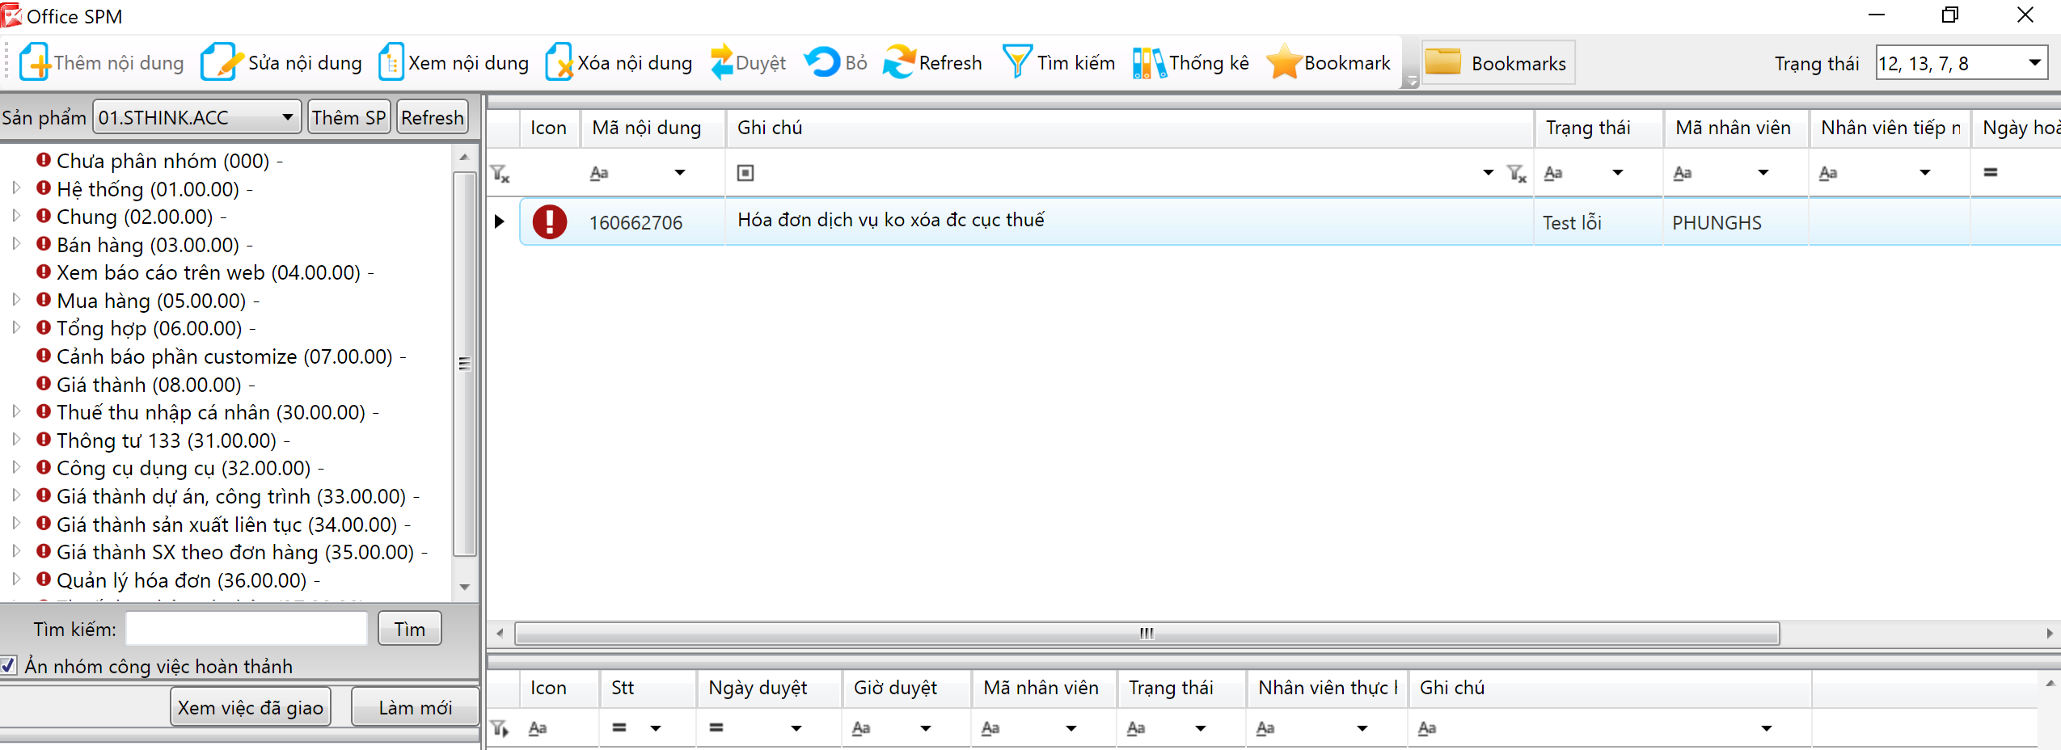Click the tree panel vertical scrollbar thumb
This screenshot has width=2061, height=750.
tap(464, 364)
